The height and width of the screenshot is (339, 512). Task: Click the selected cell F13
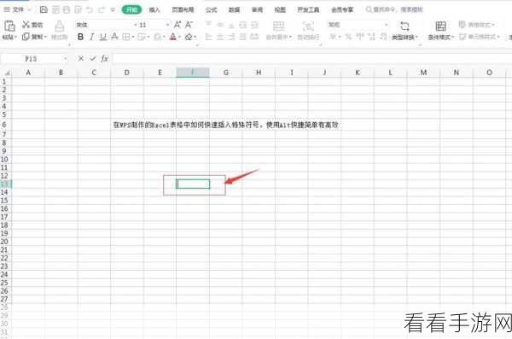[193, 184]
